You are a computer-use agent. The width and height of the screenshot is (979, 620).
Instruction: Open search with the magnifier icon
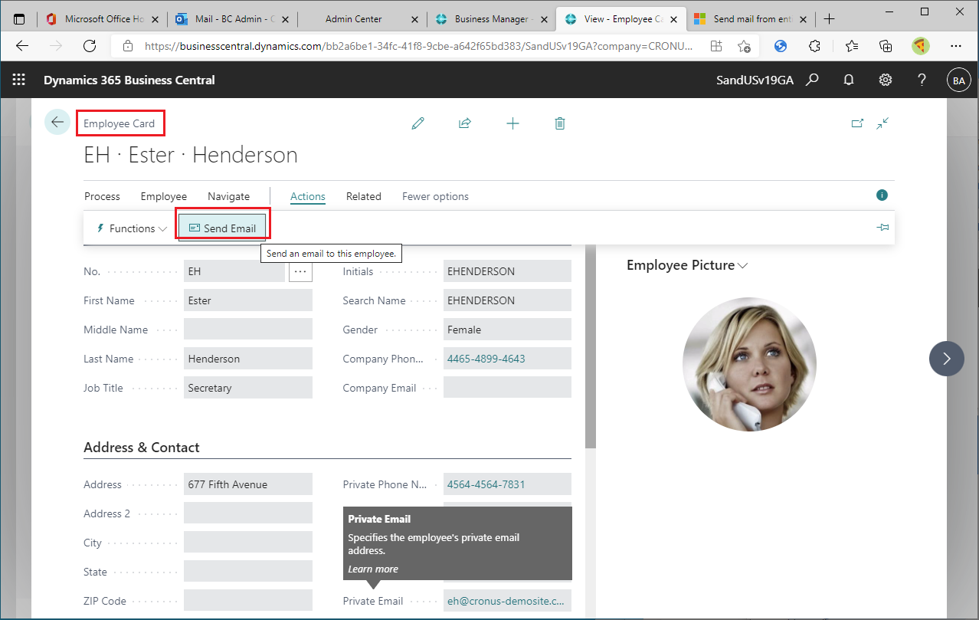pyautogui.click(x=812, y=79)
